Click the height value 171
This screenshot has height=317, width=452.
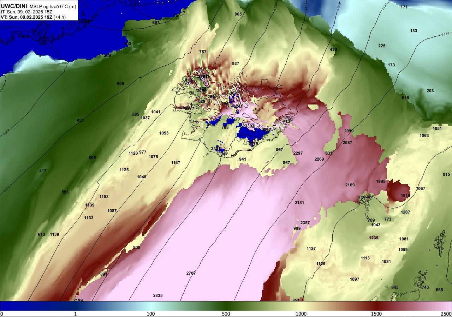tap(404, 7)
